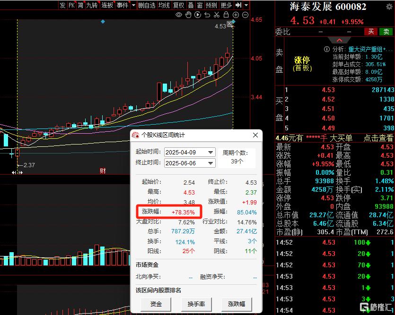Open the settings gear beside 600082
This screenshot has height=315, width=395.
click(x=389, y=7)
